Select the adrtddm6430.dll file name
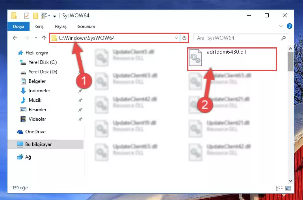The width and height of the screenshot is (303, 200). pyautogui.click(x=226, y=52)
